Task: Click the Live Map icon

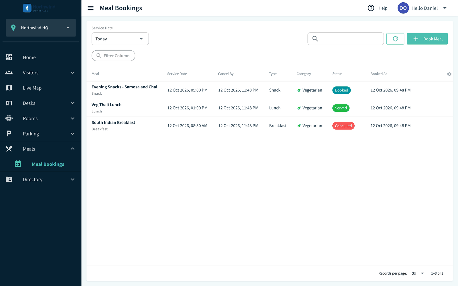Action: tap(9, 88)
